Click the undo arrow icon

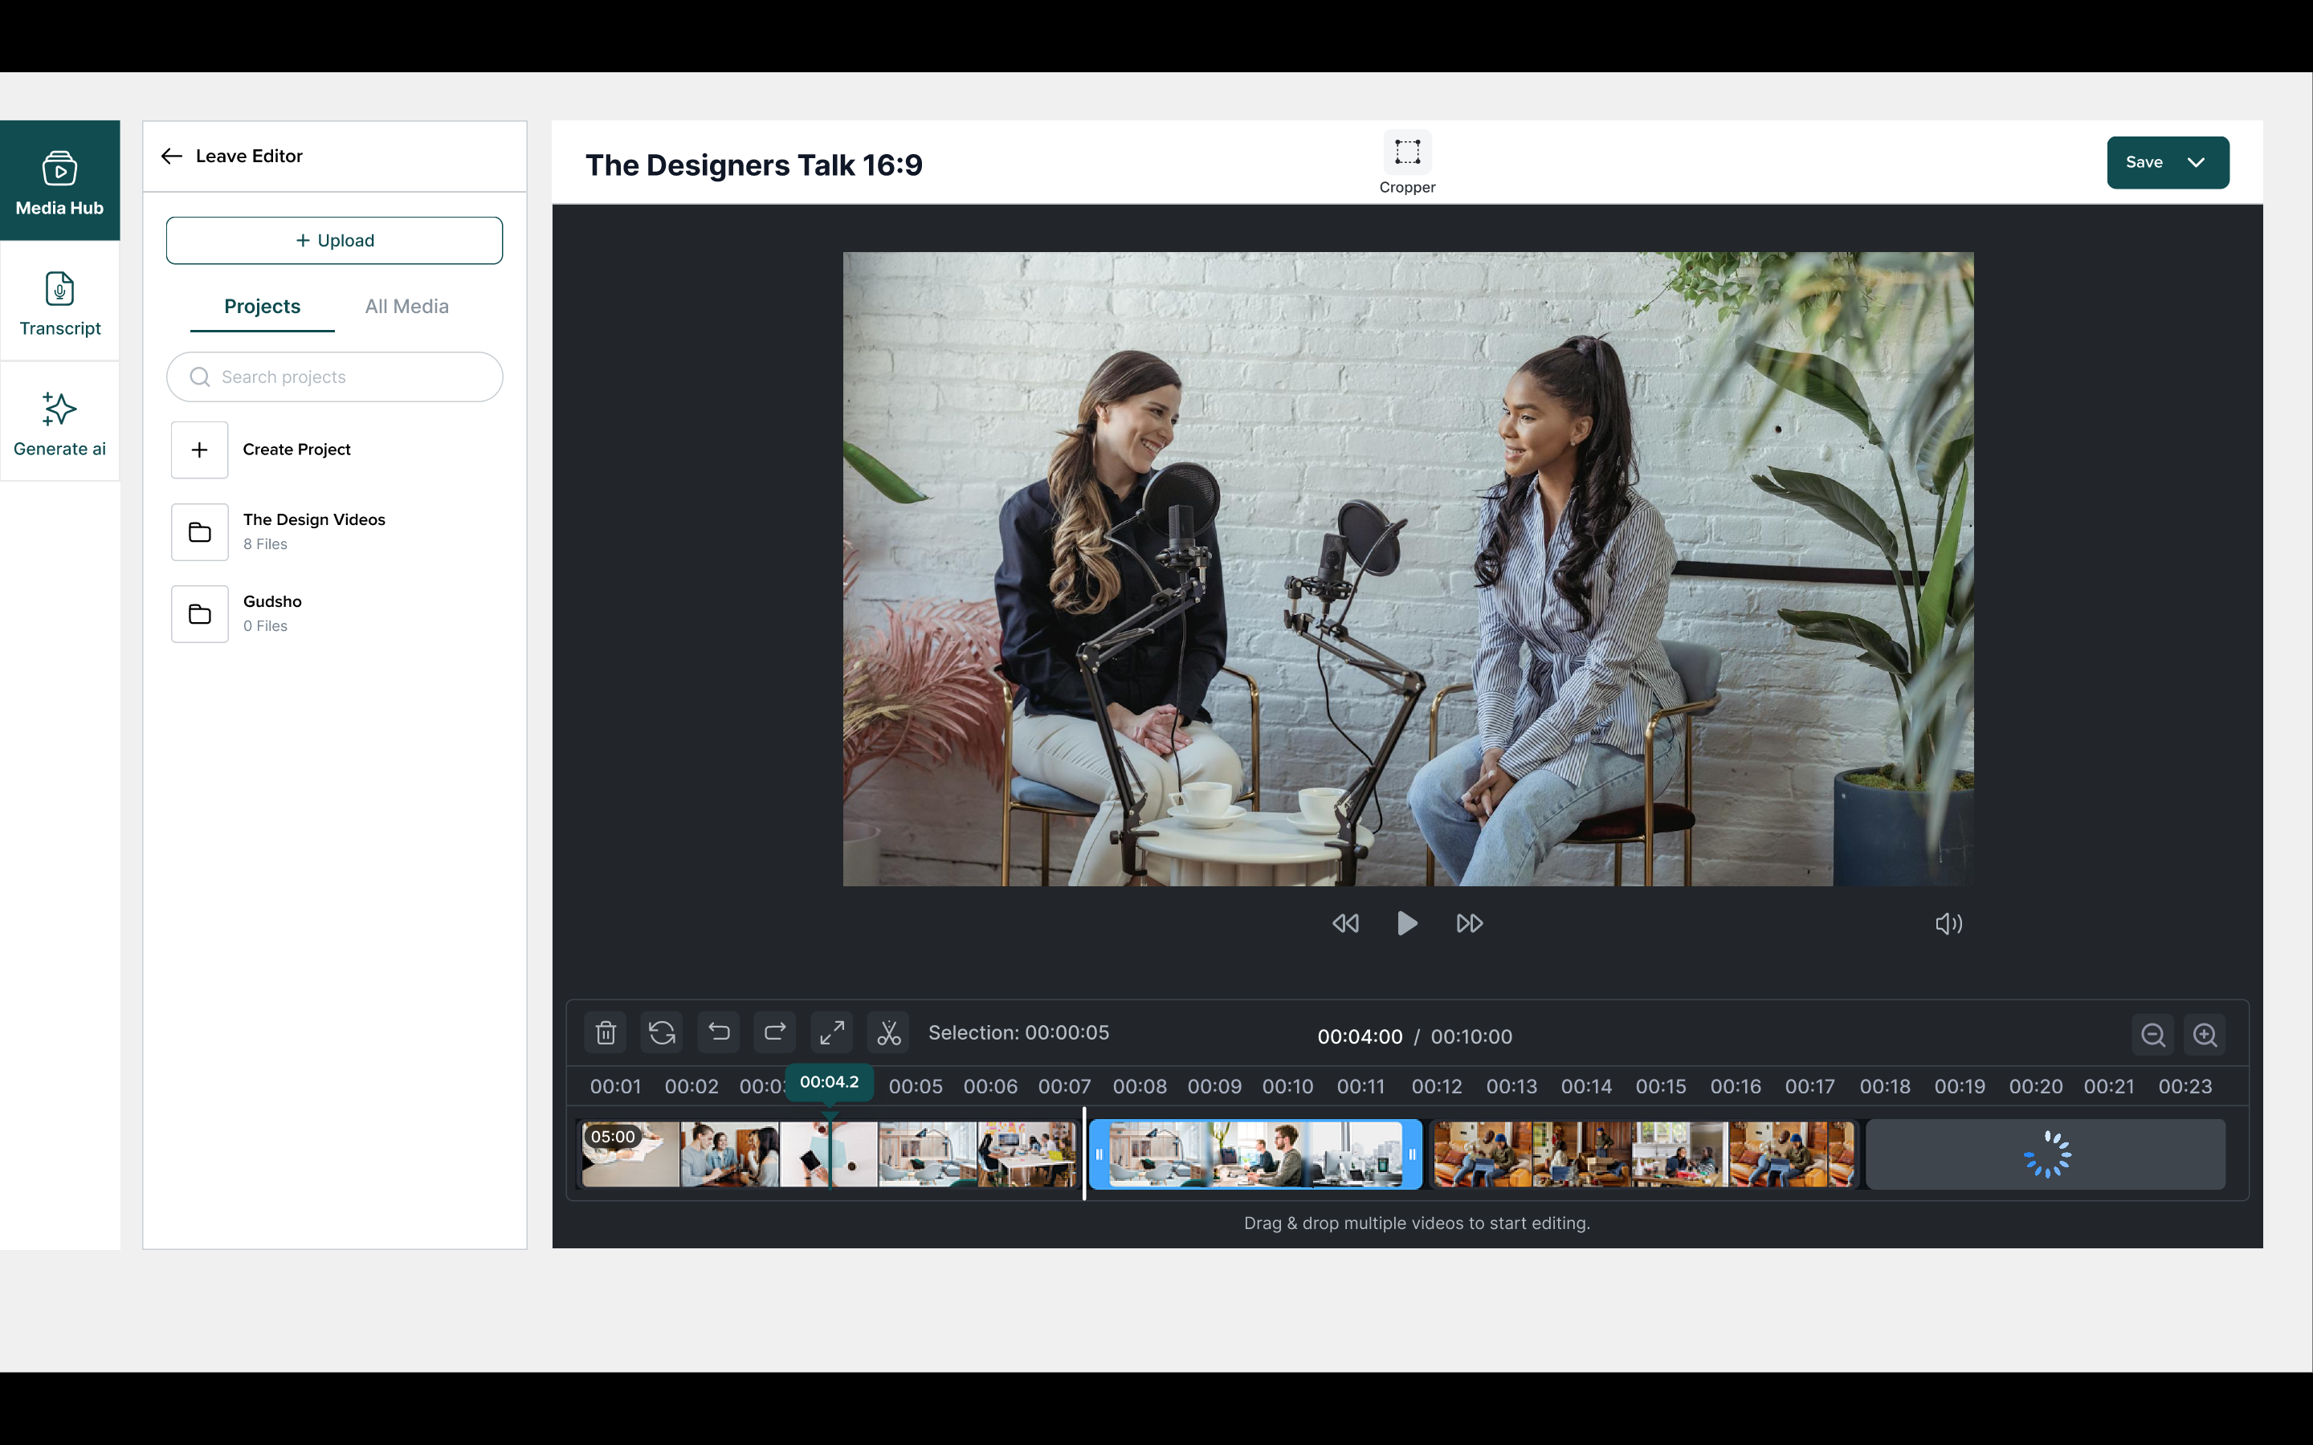point(719,1033)
